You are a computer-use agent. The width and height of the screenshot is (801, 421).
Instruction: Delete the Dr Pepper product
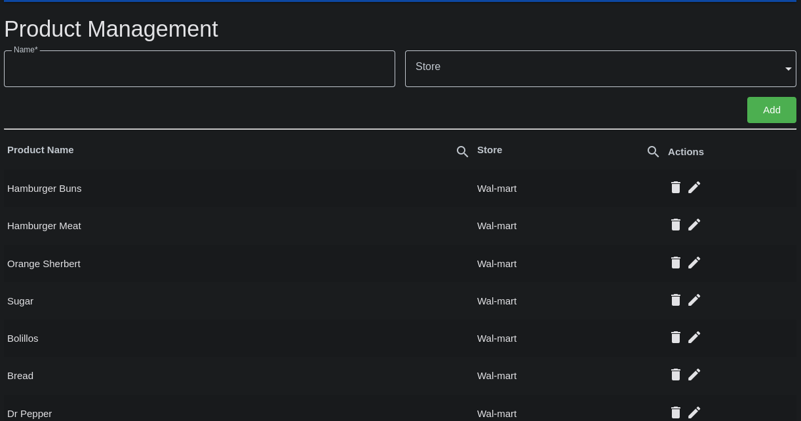(676, 412)
